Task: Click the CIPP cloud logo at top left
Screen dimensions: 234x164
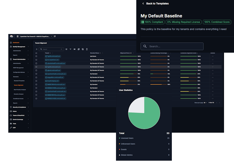Action: point(12,36)
